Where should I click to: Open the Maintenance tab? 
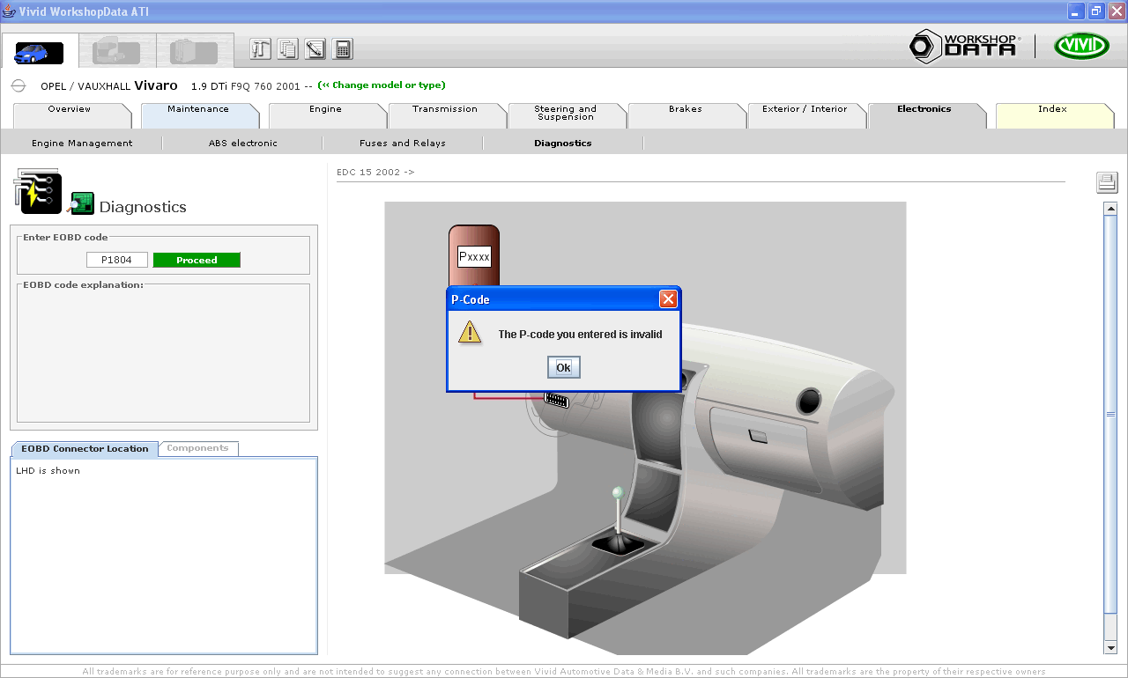198,115
